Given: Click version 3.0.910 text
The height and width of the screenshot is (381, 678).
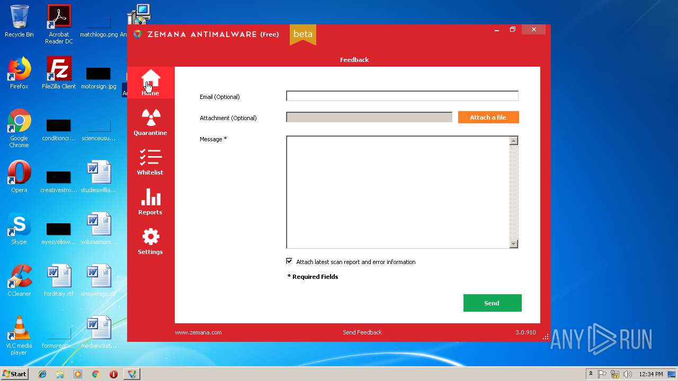Looking at the screenshot, I should pyautogui.click(x=525, y=332).
